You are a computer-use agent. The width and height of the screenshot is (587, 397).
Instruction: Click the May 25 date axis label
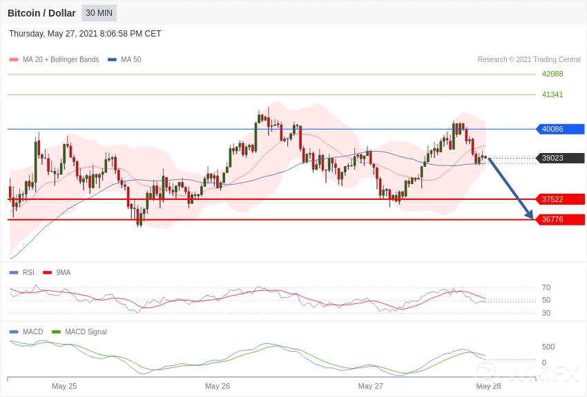point(64,386)
